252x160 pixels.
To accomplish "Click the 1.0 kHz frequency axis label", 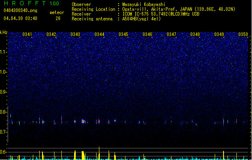I will tap(4, 72).
